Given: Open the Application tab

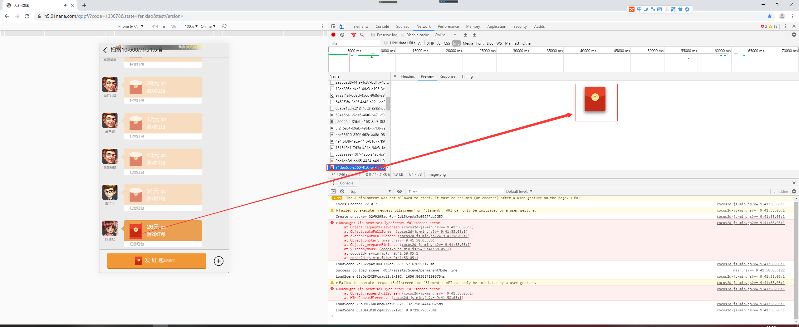Looking at the screenshot, I should pos(497,27).
